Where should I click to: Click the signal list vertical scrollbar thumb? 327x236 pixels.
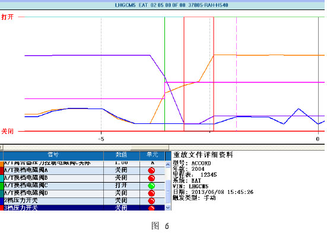168,192
